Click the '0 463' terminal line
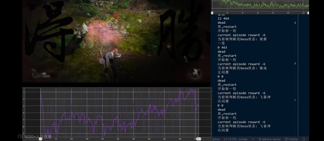The height and width of the screenshot is (141, 324). tap(222, 47)
